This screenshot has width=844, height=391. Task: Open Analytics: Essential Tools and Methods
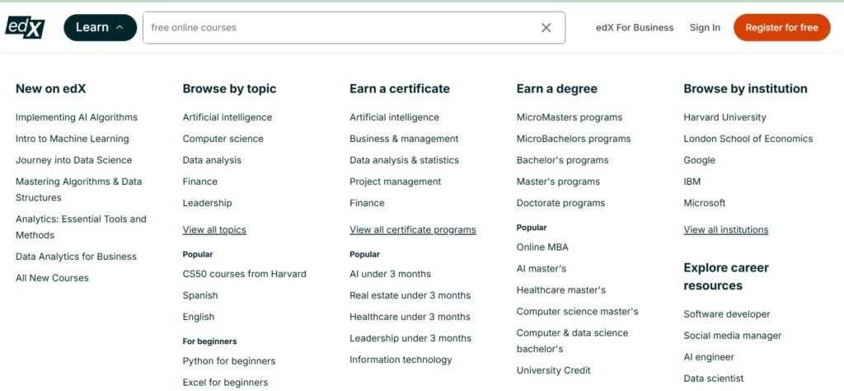(x=81, y=227)
